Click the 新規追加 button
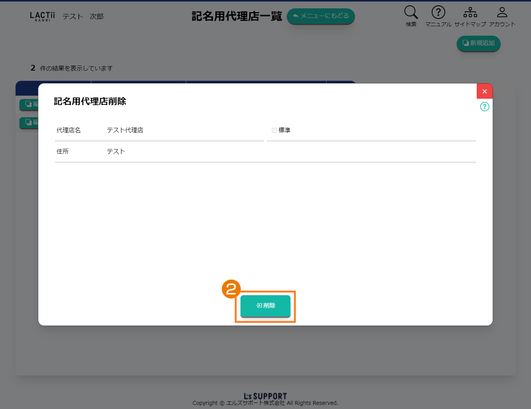Image resolution: width=531 pixels, height=409 pixels. (x=478, y=43)
